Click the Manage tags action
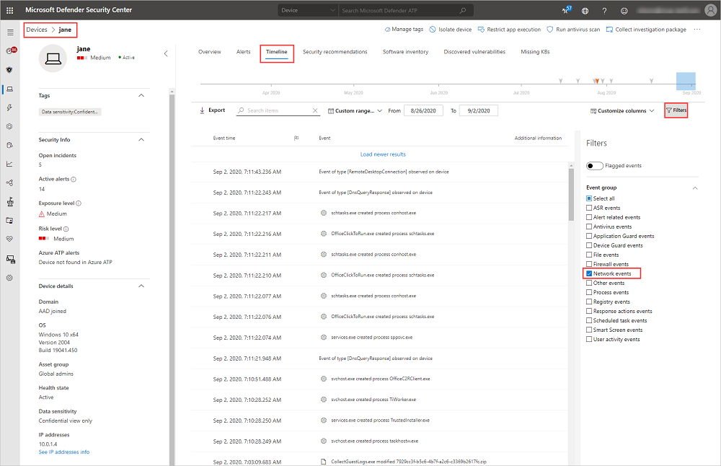Screen dimensions: 721x466 click(x=404, y=30)
